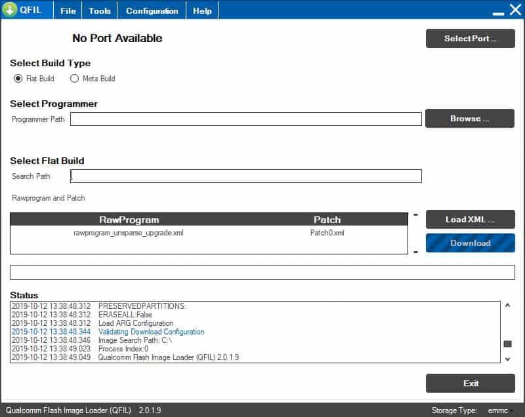Click the Patch column header
525x417 pixels.
pos(327,220)
